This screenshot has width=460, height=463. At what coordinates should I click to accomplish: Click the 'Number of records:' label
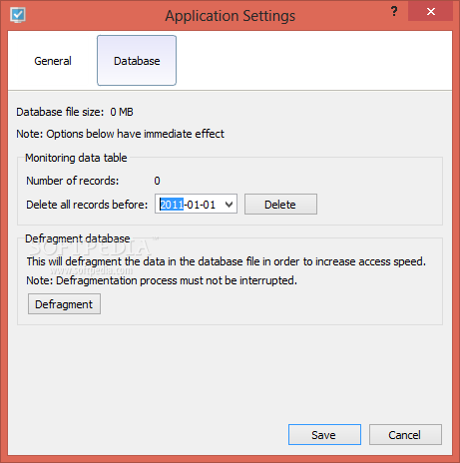click(x=73, y=181)
